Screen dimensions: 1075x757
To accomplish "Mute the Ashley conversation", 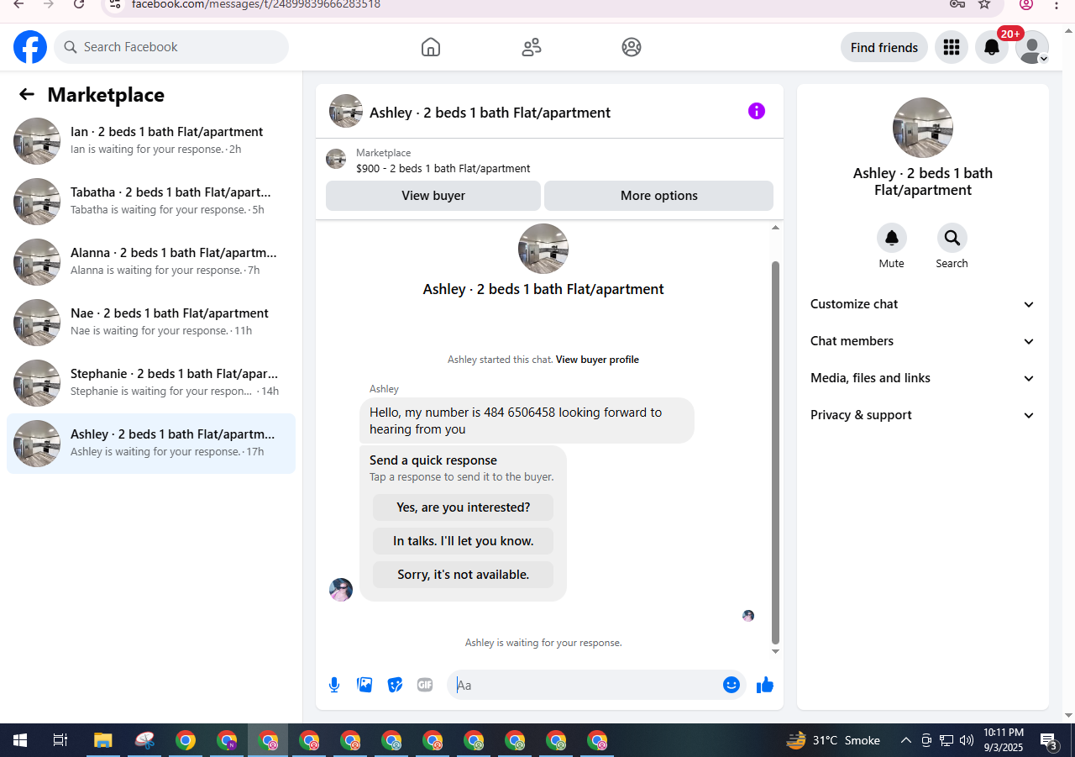I will (892, 239).
